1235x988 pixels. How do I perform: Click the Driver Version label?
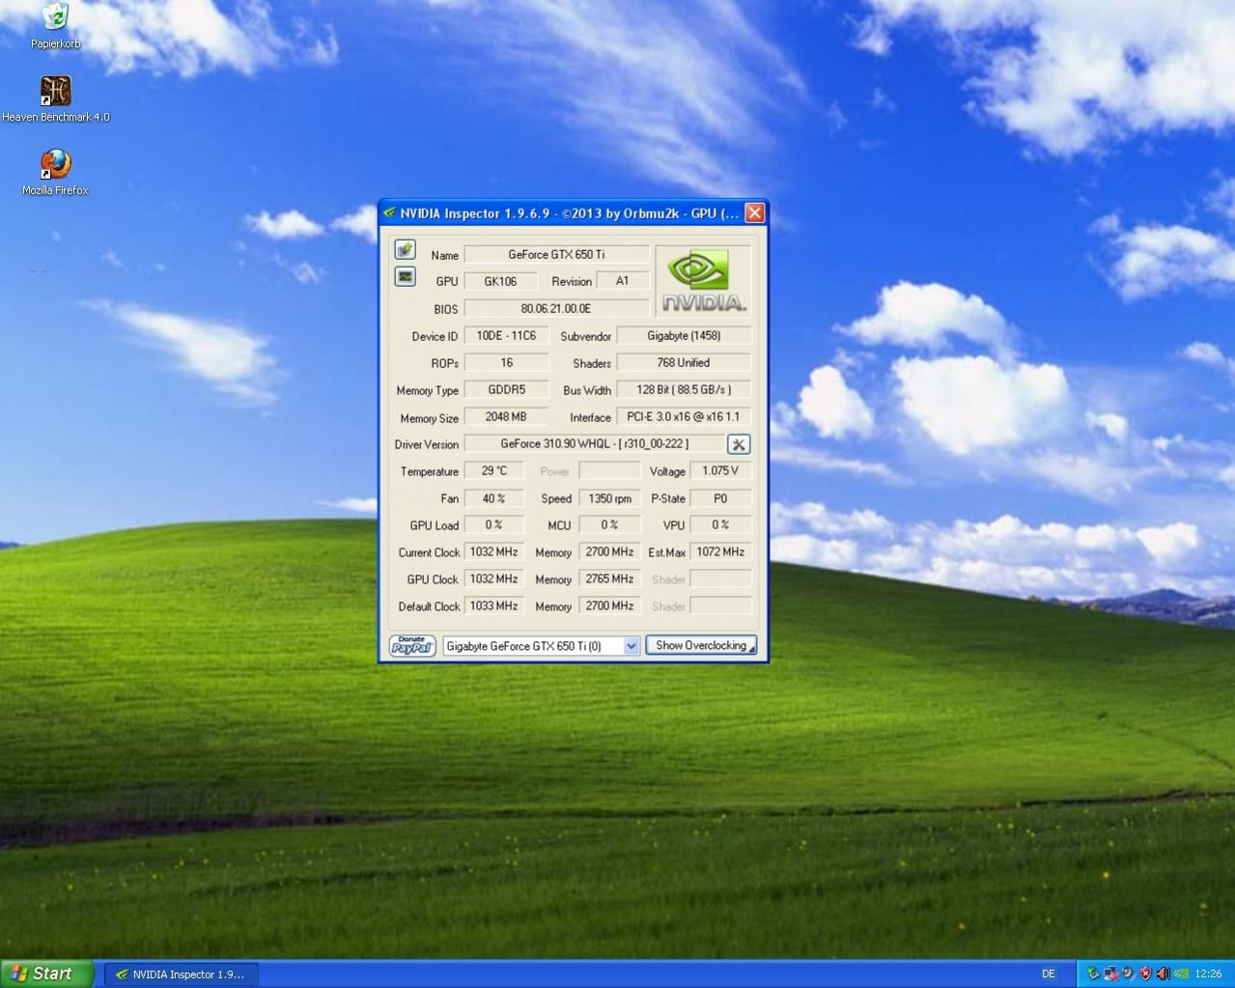pos(426,444)
